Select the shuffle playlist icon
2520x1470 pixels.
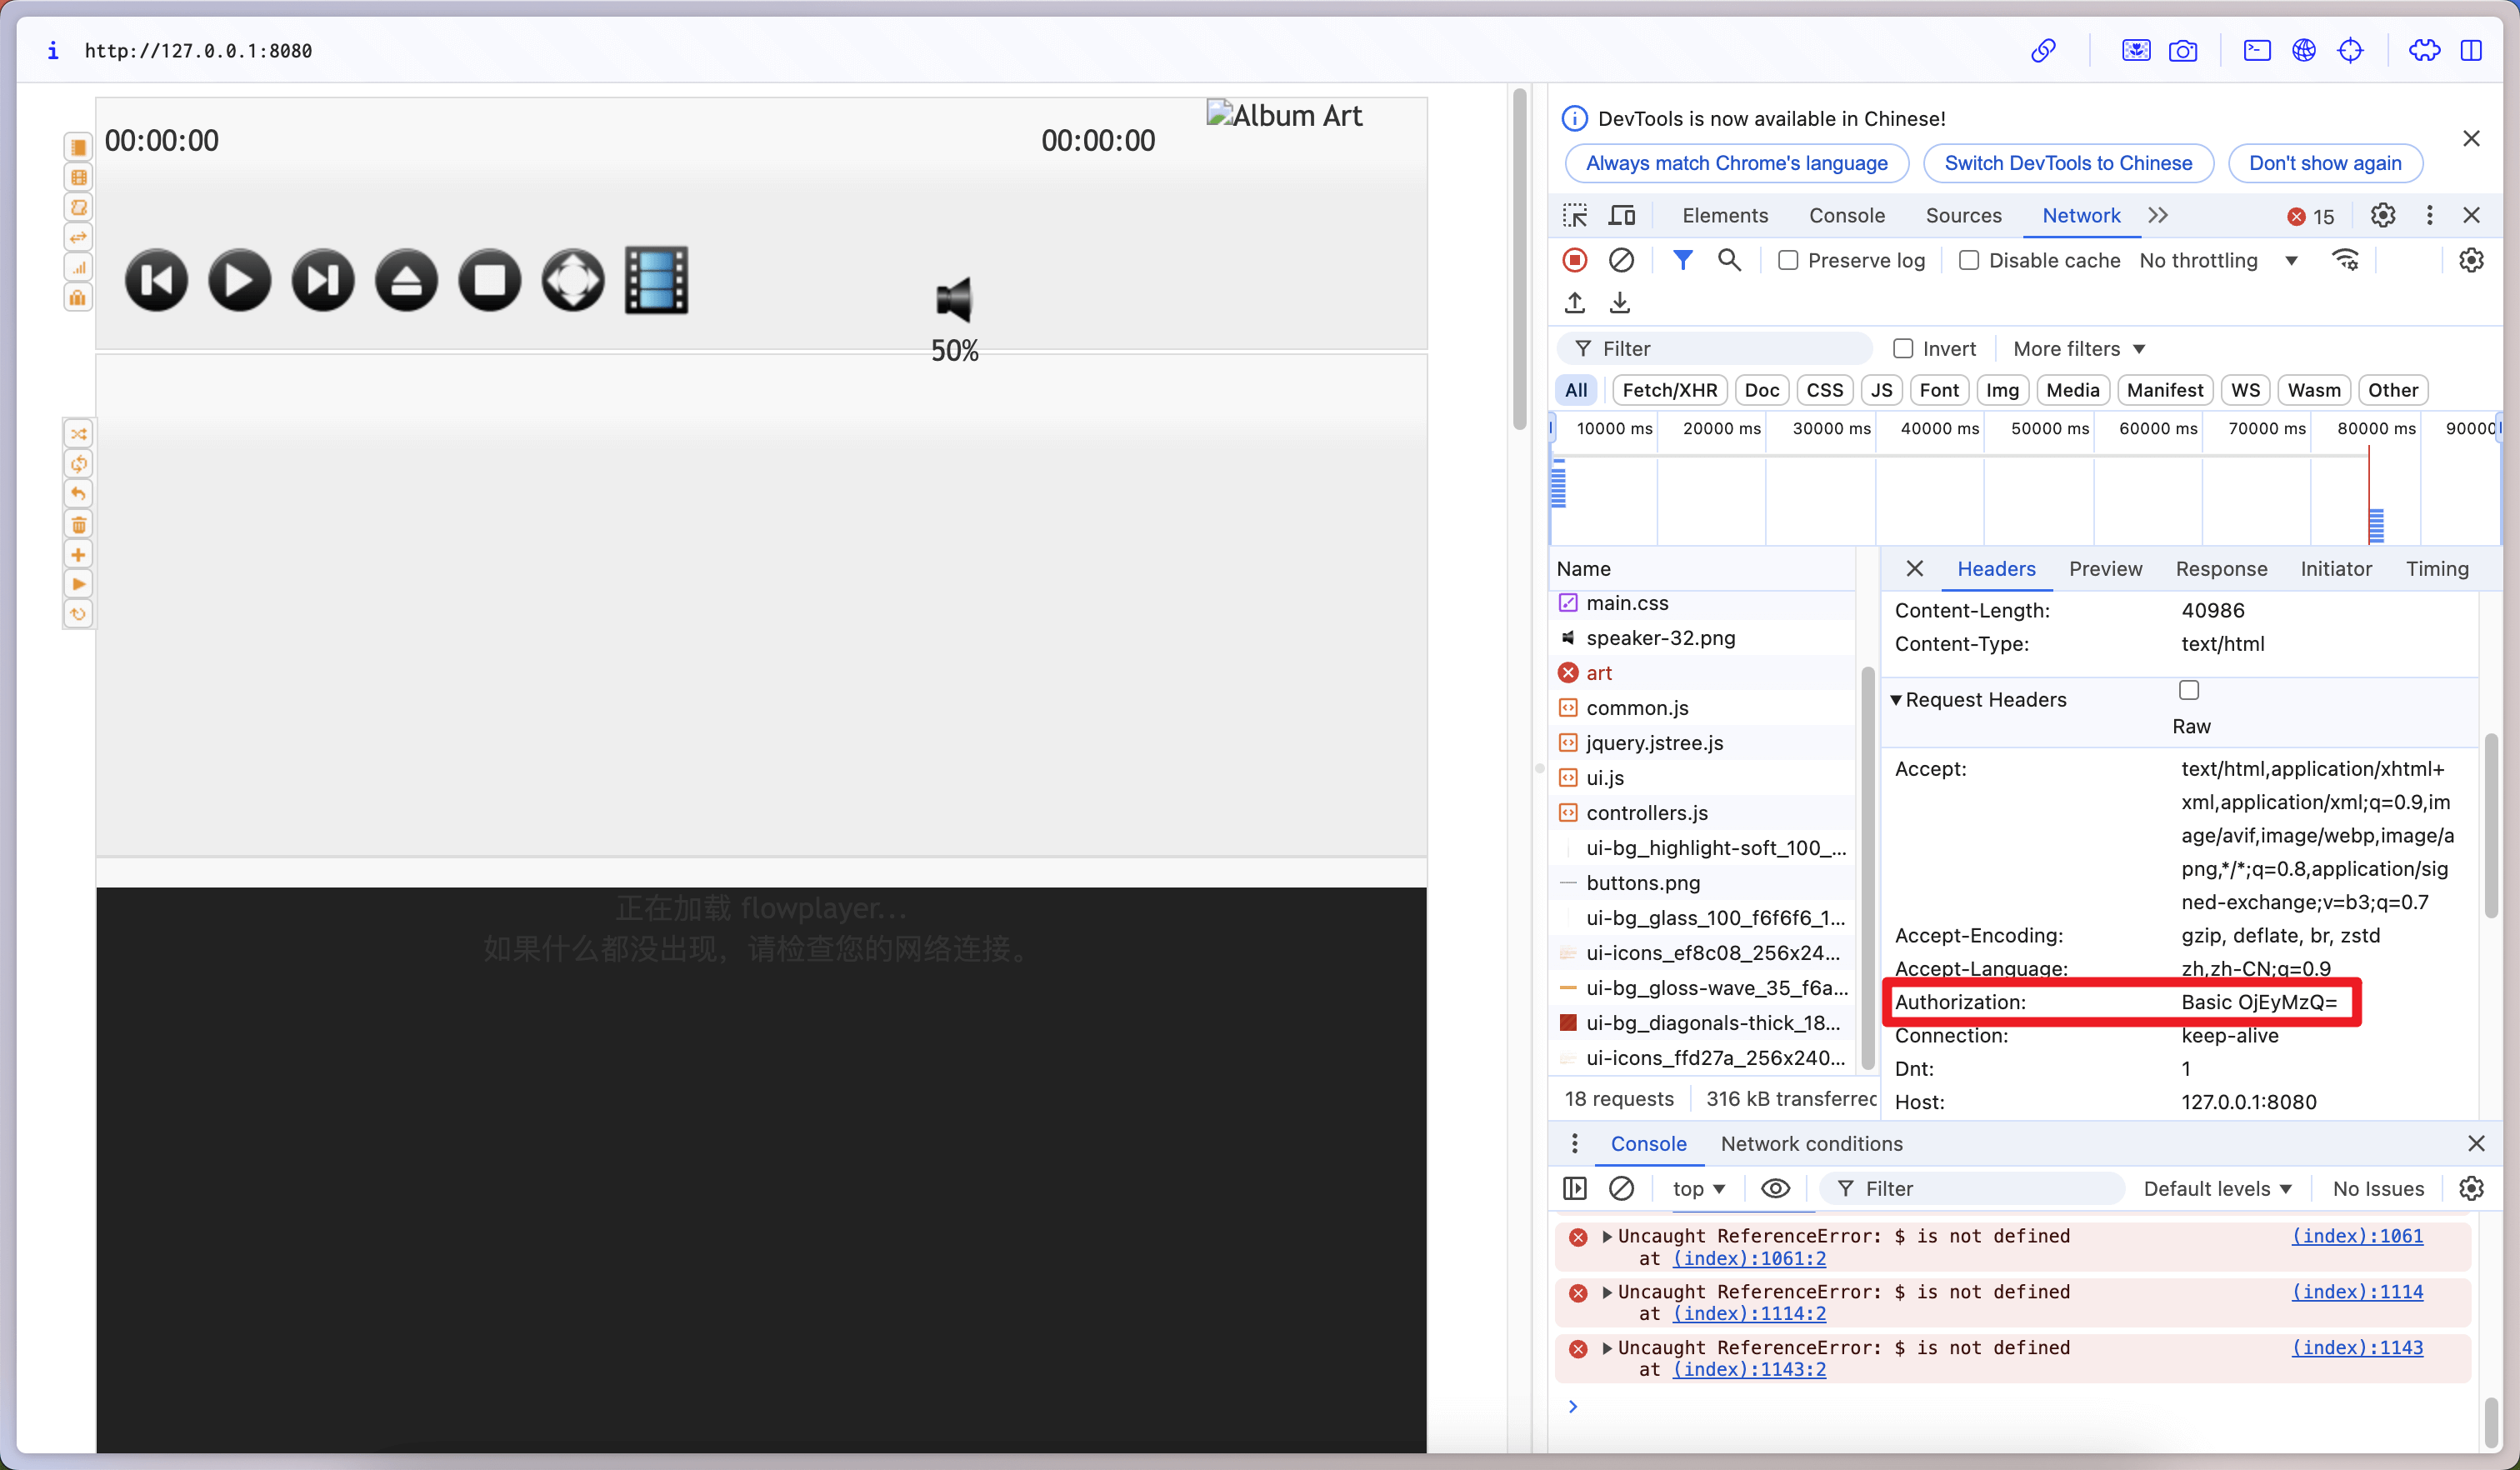tap(78, 433)
